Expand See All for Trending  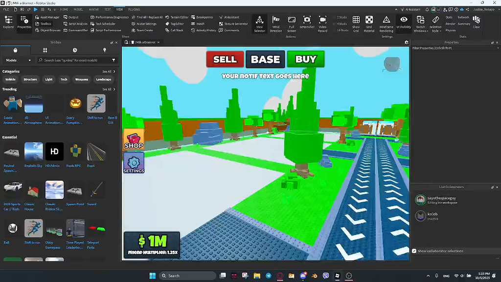(x=109, y=90)
